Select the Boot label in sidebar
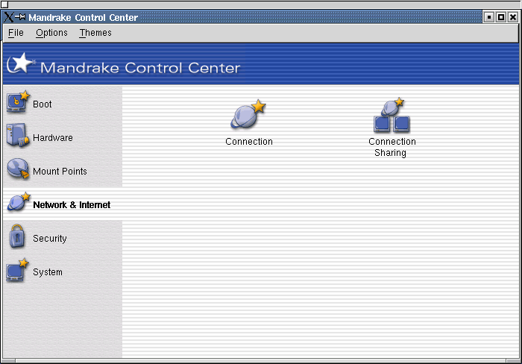The height and width of the screenshot is (364, 522). click(x=43, y=104)
